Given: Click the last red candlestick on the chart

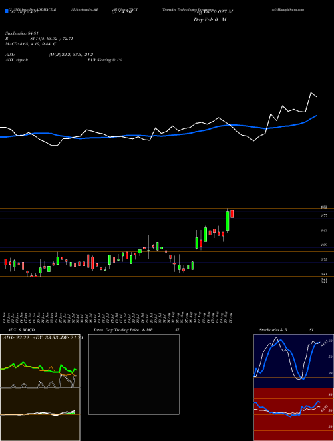Looking at the screenshot, I should (232, 214).
